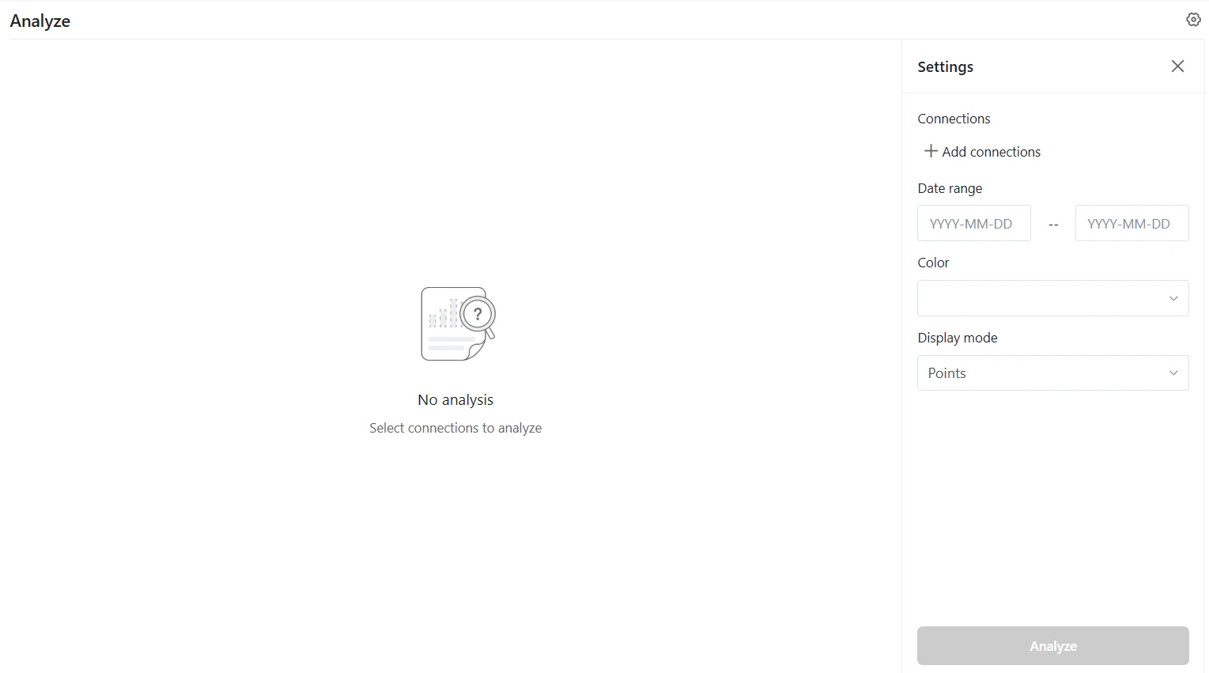The width and height of the screenshot is (1209, 673).
Task: Click the 'Settings' panel title
Action: pos(945,67)
